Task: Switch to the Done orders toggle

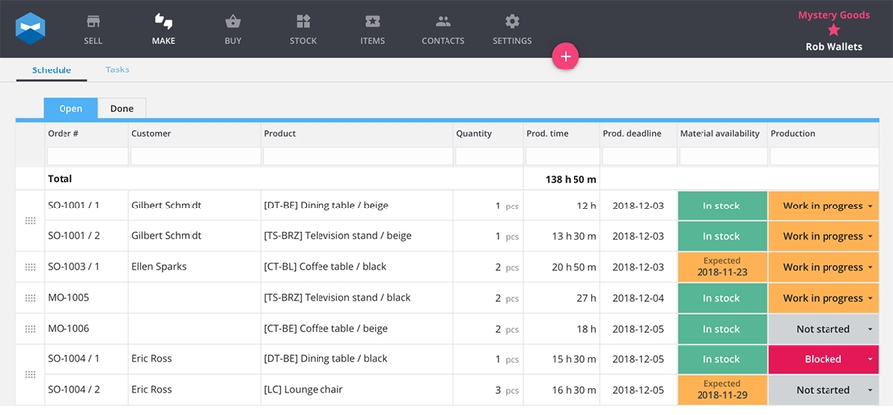Action: [x=122, y=109]
